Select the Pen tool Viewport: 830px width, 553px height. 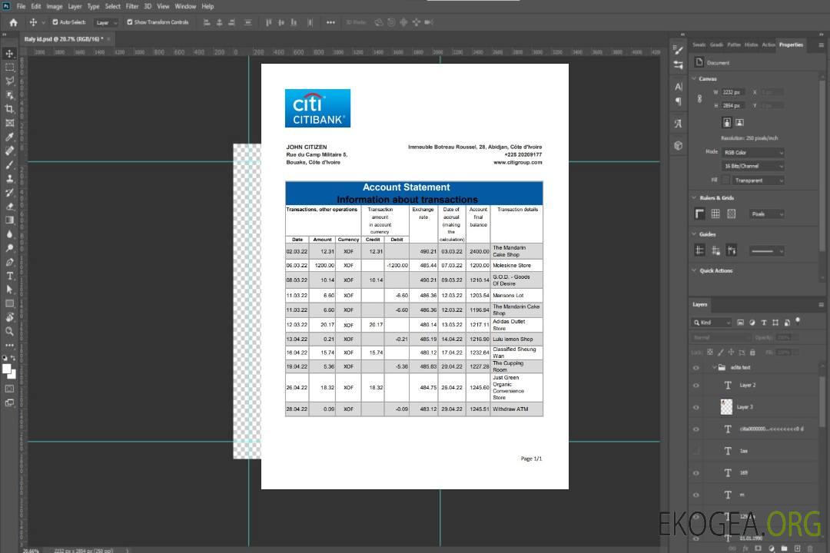point(9,262)
